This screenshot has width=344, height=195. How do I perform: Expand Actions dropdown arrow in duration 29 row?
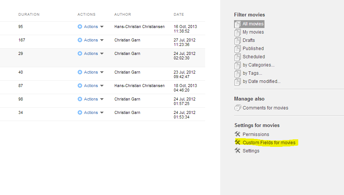(102, 54)
